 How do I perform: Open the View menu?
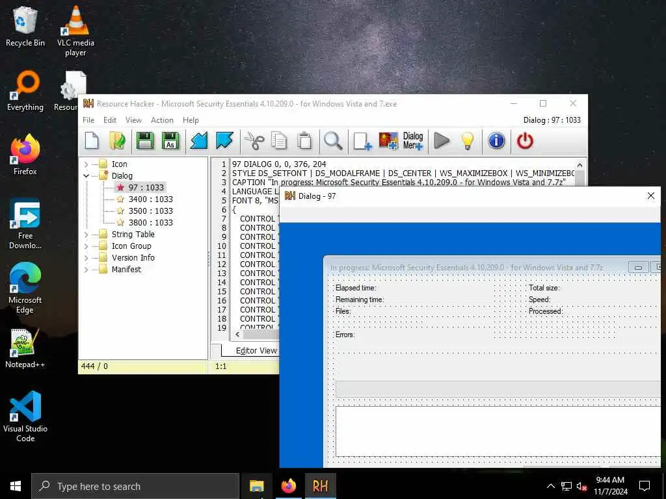click(133, 120)
